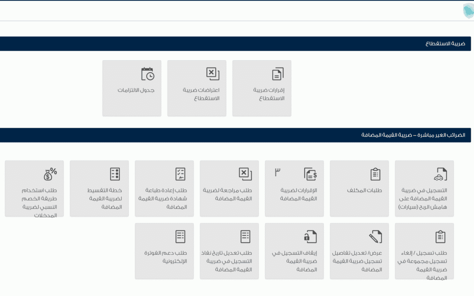Click the calendar-clock icon for commitments schedule
Screen dimensions: 474x296
[x=147, y=74]
